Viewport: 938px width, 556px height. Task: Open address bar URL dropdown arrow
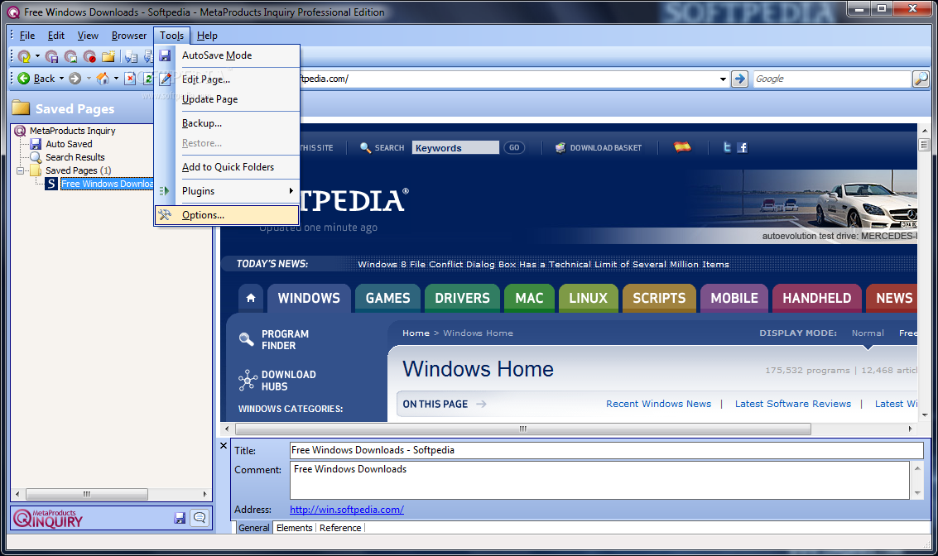(723, 79)
